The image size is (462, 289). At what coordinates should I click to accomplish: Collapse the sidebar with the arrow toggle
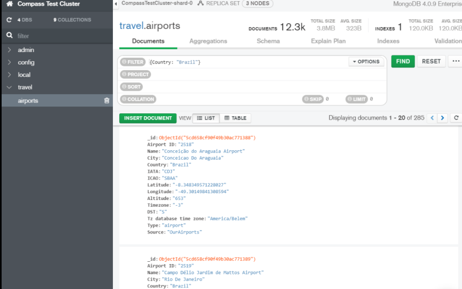coord(116,3)
